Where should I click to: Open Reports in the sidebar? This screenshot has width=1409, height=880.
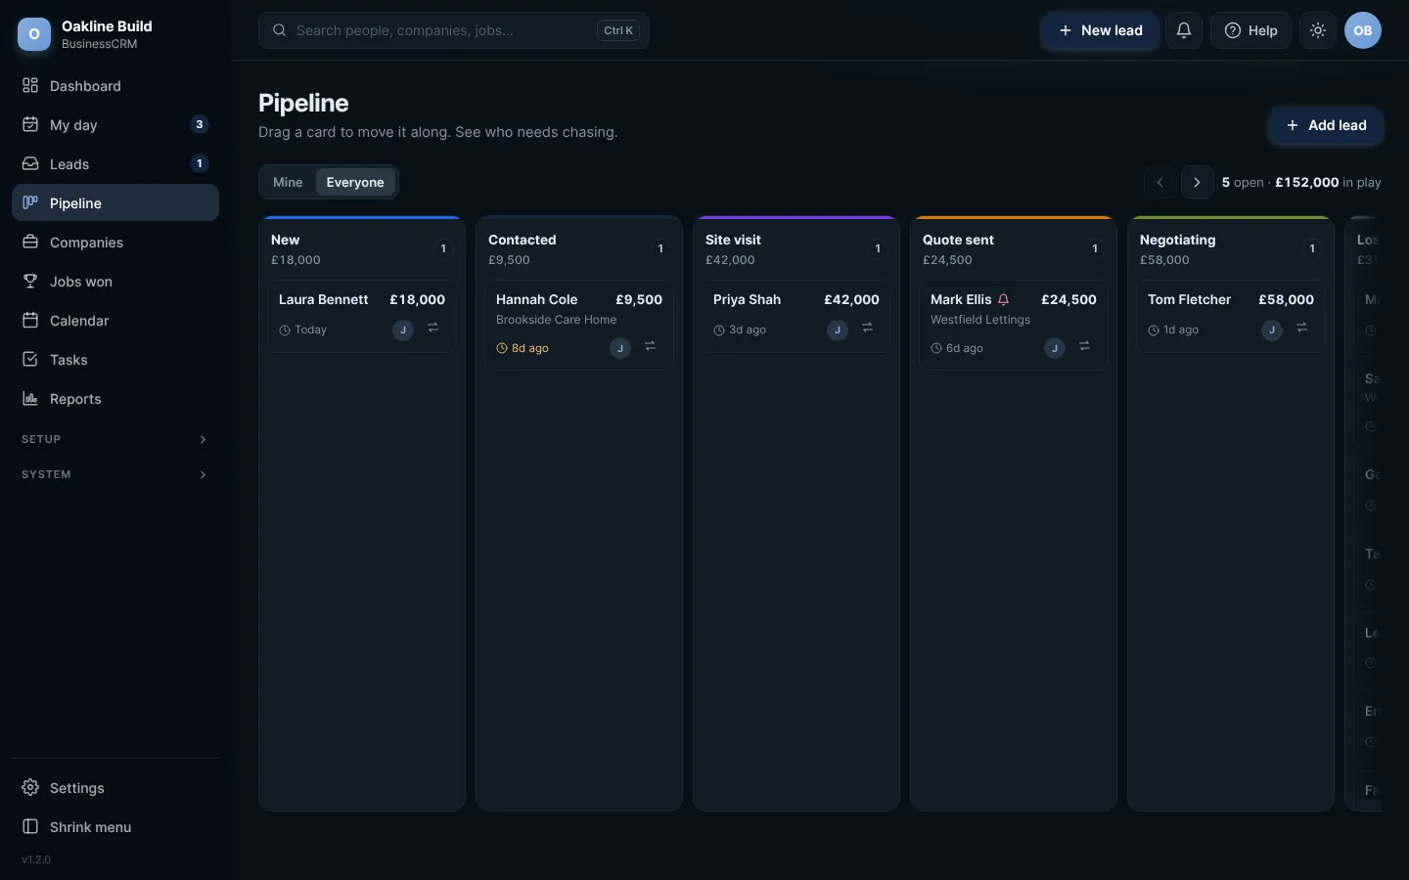[115, 399]
